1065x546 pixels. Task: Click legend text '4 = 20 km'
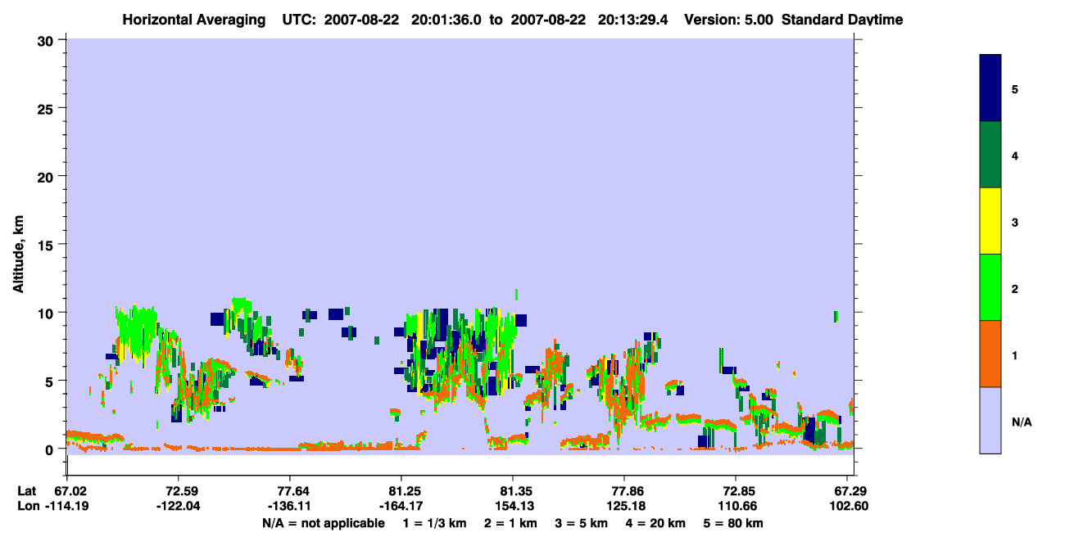pos(655,523)
